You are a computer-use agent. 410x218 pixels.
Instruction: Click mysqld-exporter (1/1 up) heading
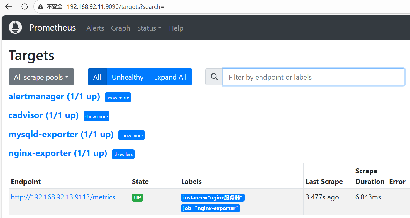pyautogui.click(x=61, y=134)
